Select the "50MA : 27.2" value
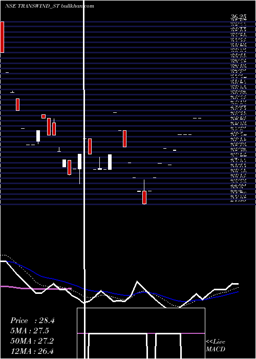The image size is (256, 359). tap(32, 341)
